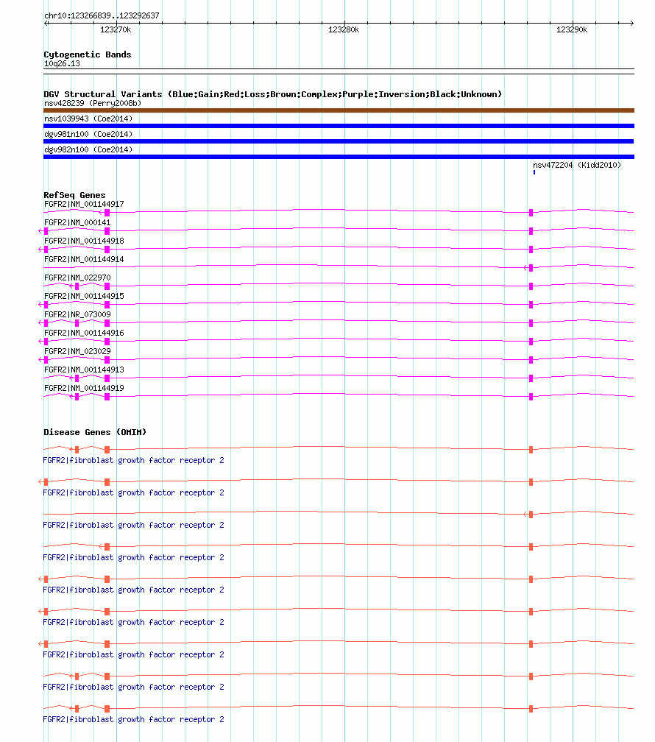Click right-side exon box of NM_001144917 transcript
The width and height of the screenshot is (655, 742).
tap(531, 213)
